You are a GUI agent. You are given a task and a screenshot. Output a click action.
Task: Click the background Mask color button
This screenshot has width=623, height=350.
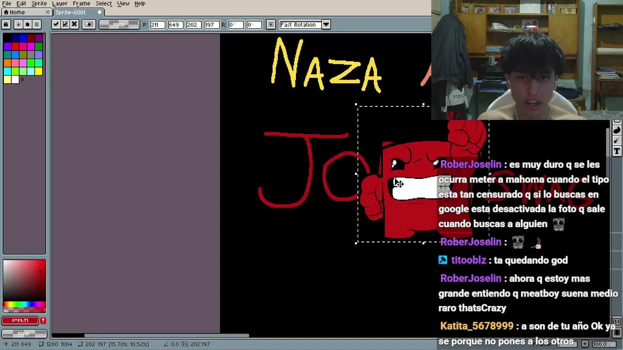(x=24, y=333)
